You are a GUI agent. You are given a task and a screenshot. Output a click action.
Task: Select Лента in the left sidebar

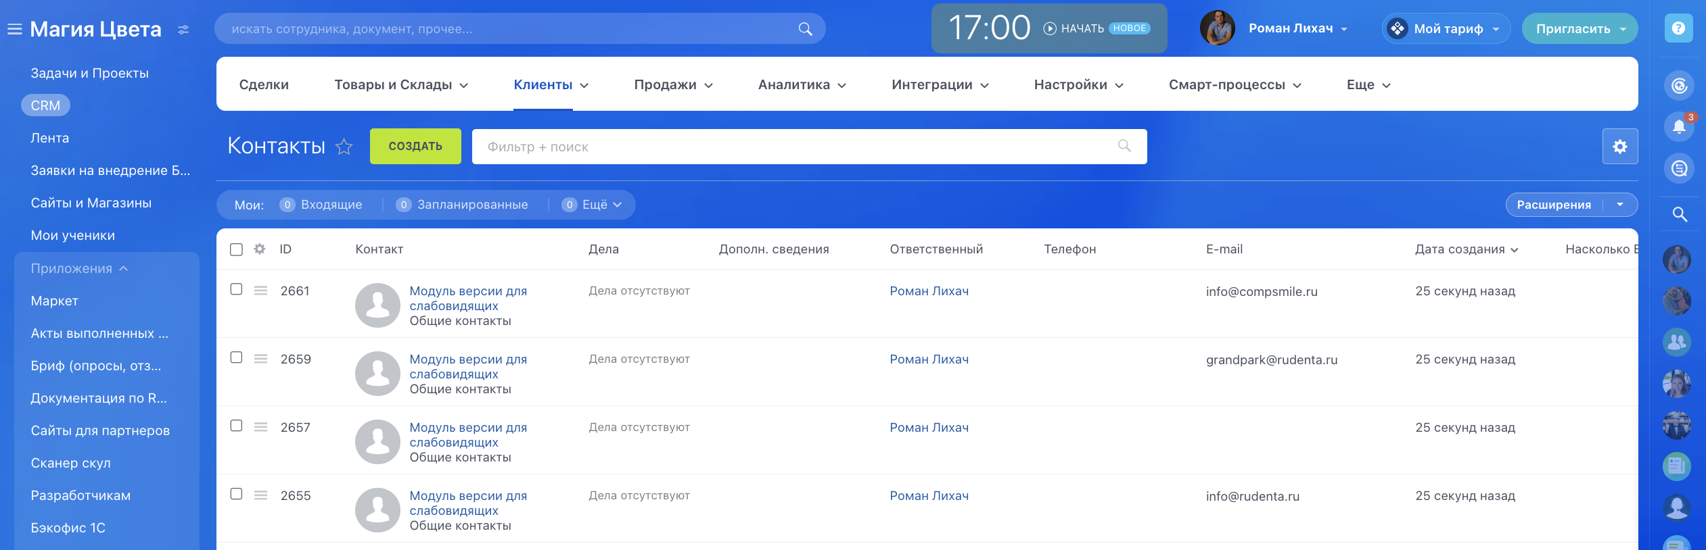[50, 138]
